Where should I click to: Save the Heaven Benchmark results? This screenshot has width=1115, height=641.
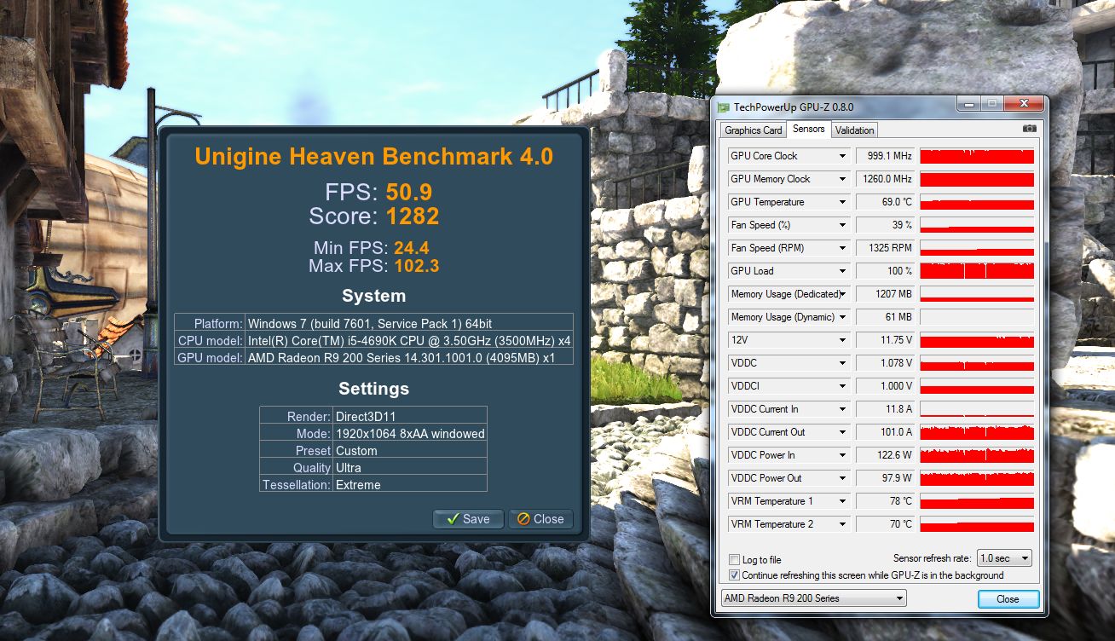point(468,519)
